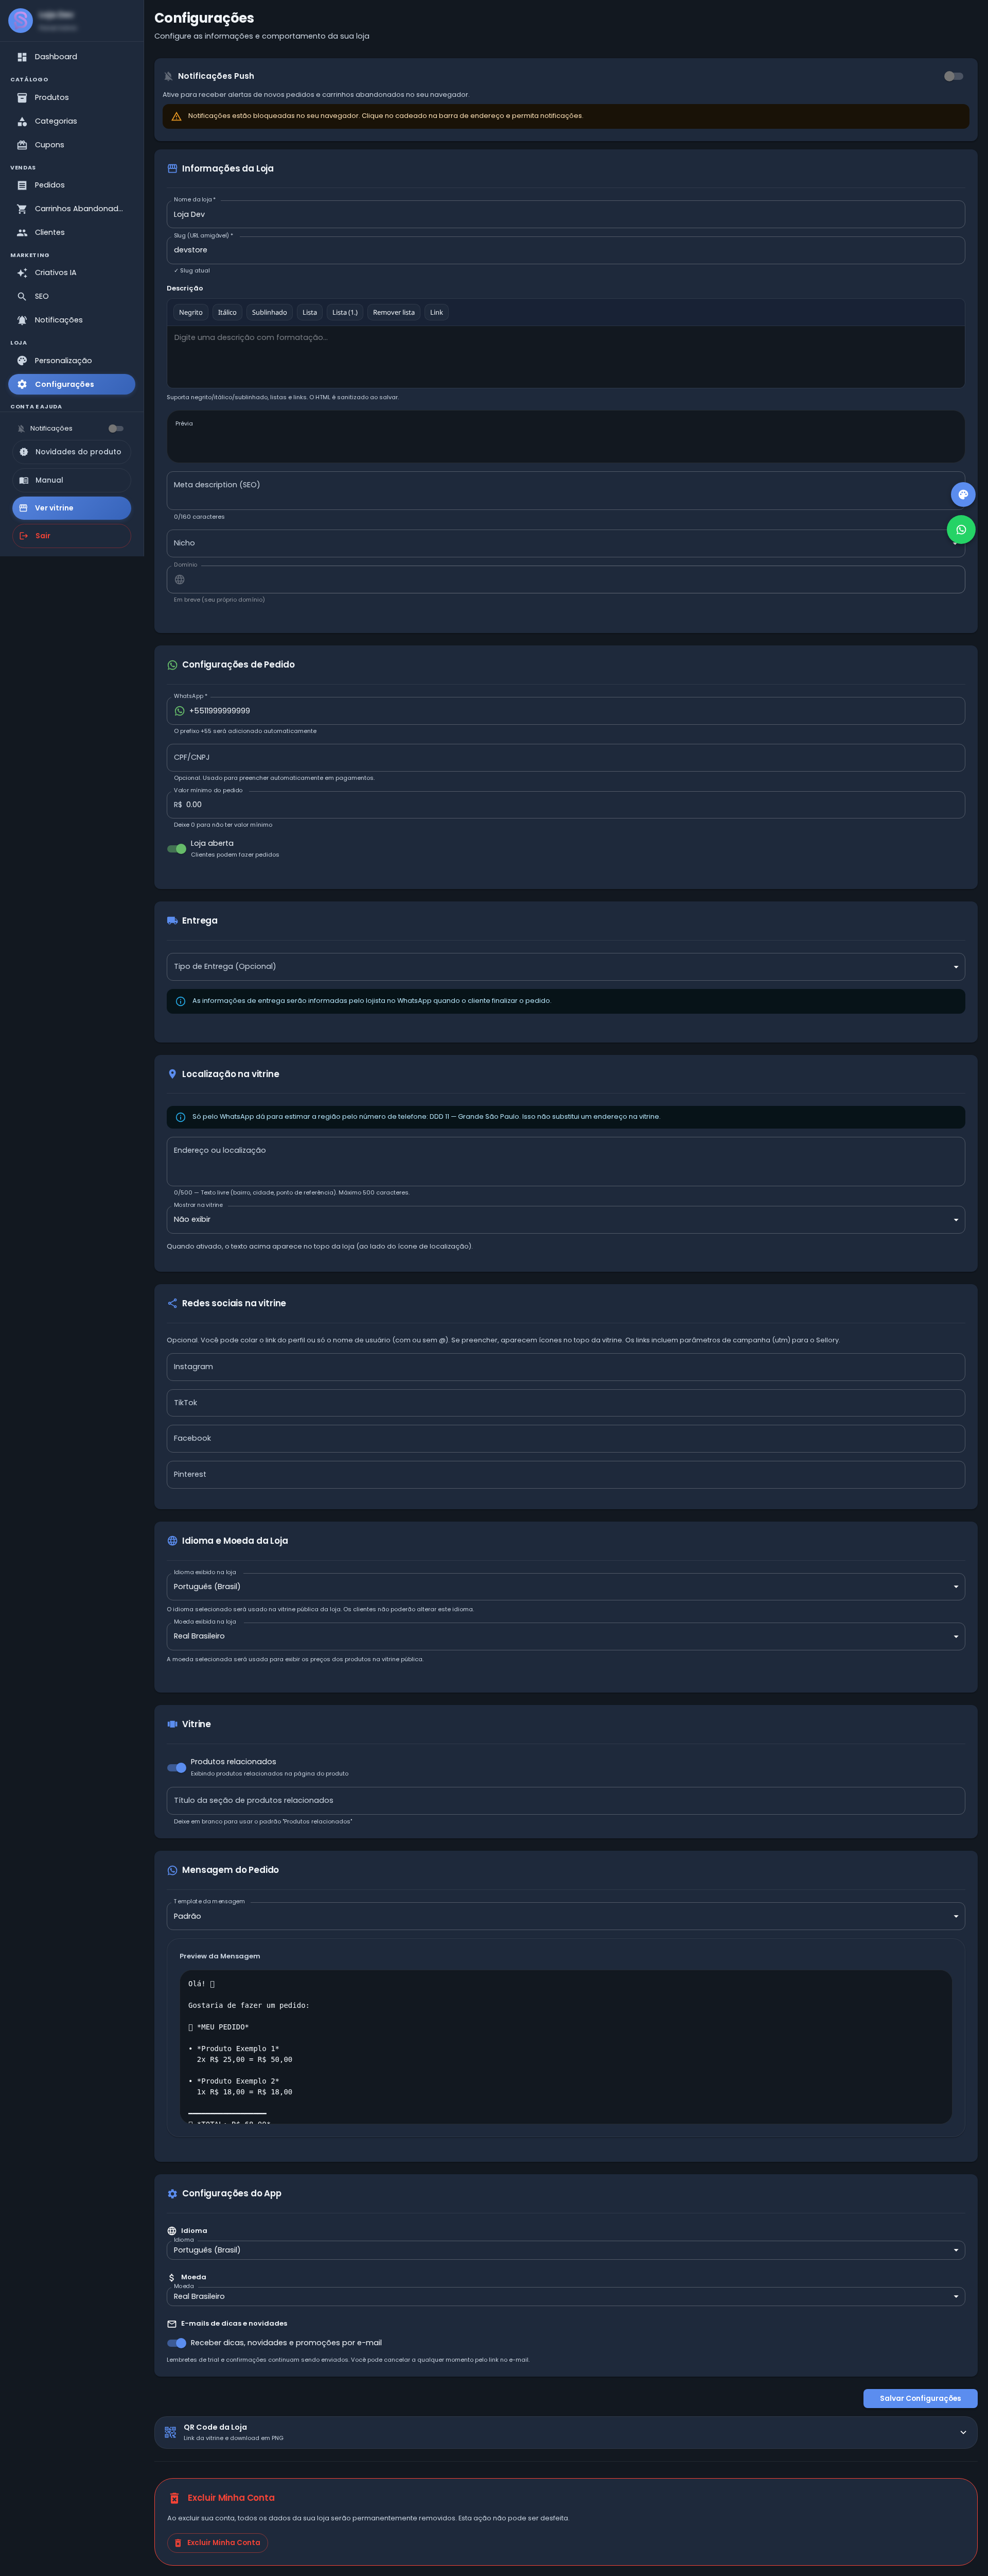Click the Excluir Minha Conta button
The height and width of the screenshot is (2576, 988).
click(218, 2542)
